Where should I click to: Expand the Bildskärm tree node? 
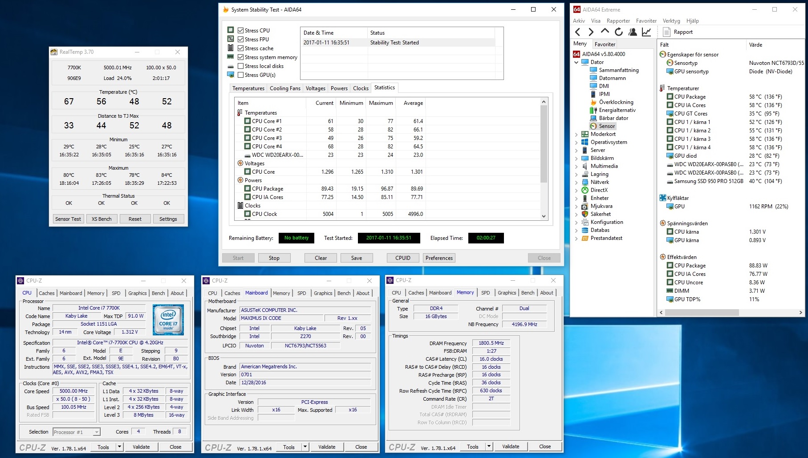tap(576, 158)
